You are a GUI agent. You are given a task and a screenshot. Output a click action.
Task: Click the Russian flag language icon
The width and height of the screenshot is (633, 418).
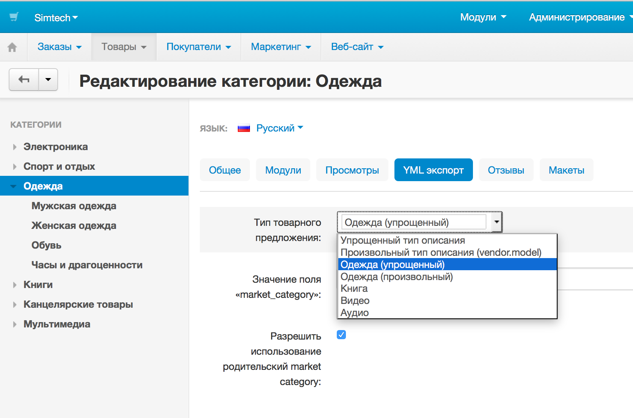point(243,128)
